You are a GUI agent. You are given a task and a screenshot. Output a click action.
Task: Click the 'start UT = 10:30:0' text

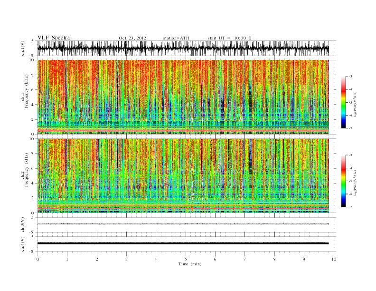point(229,38)
